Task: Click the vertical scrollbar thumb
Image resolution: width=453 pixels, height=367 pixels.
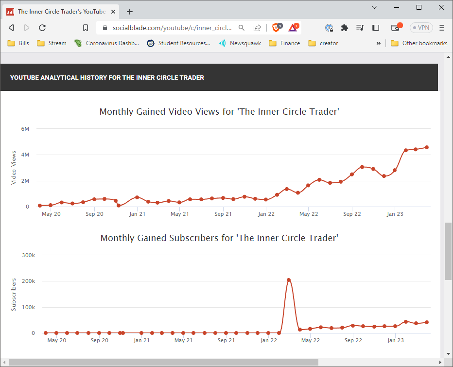Action: (448, 251)
